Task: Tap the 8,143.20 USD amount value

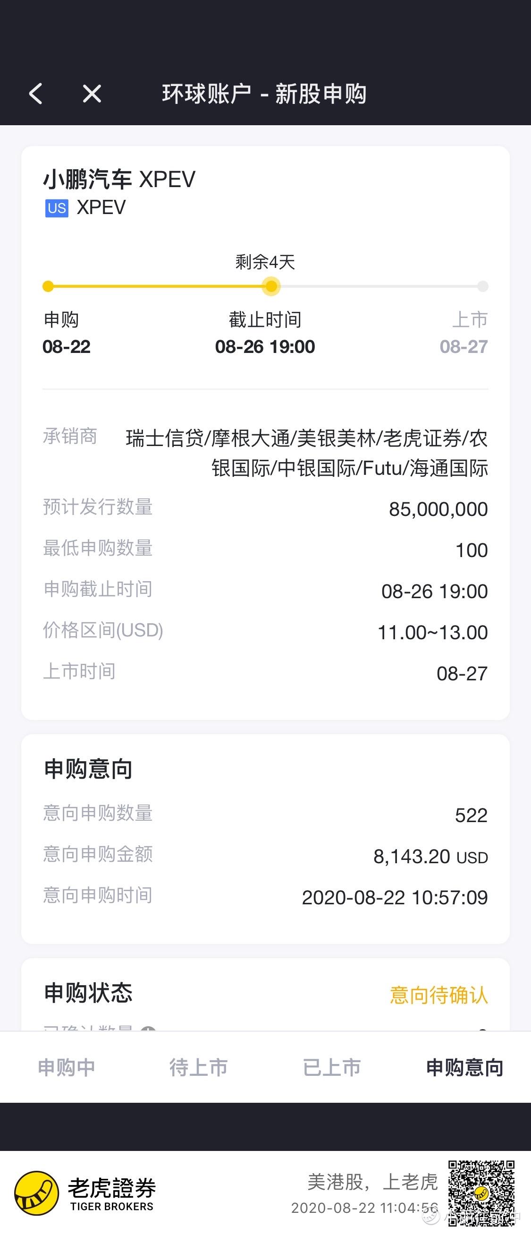Action: pos(430,857)
